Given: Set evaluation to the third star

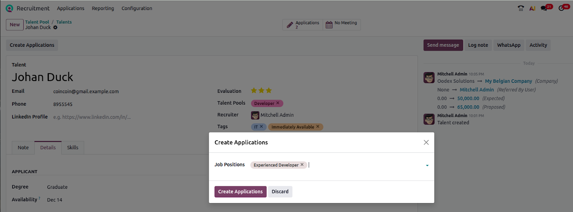Looking at the screenshot, I should (269, 91).
